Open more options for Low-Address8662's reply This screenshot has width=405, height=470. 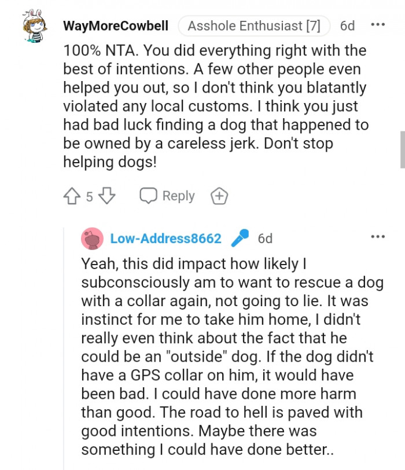tap(377, 237)
